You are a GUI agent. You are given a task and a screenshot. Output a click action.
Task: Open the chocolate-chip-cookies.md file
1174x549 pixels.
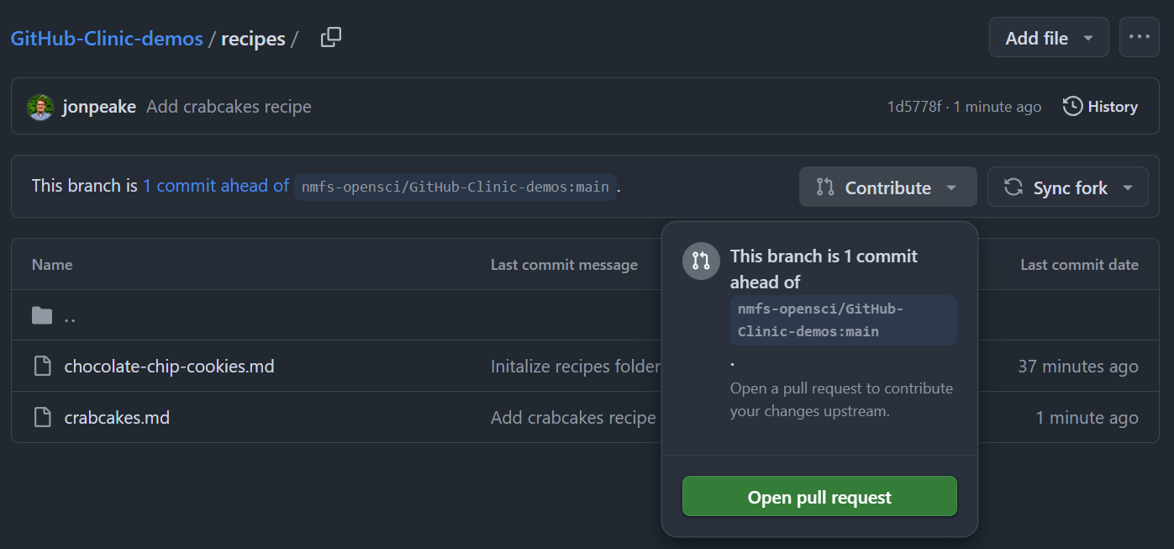(169, 367)
